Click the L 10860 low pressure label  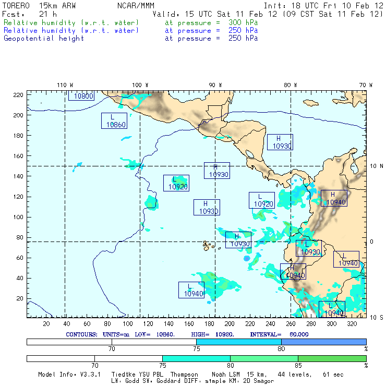[114, 120]
